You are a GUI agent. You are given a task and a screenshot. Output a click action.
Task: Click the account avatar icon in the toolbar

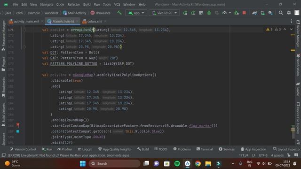tap(297, 13)
